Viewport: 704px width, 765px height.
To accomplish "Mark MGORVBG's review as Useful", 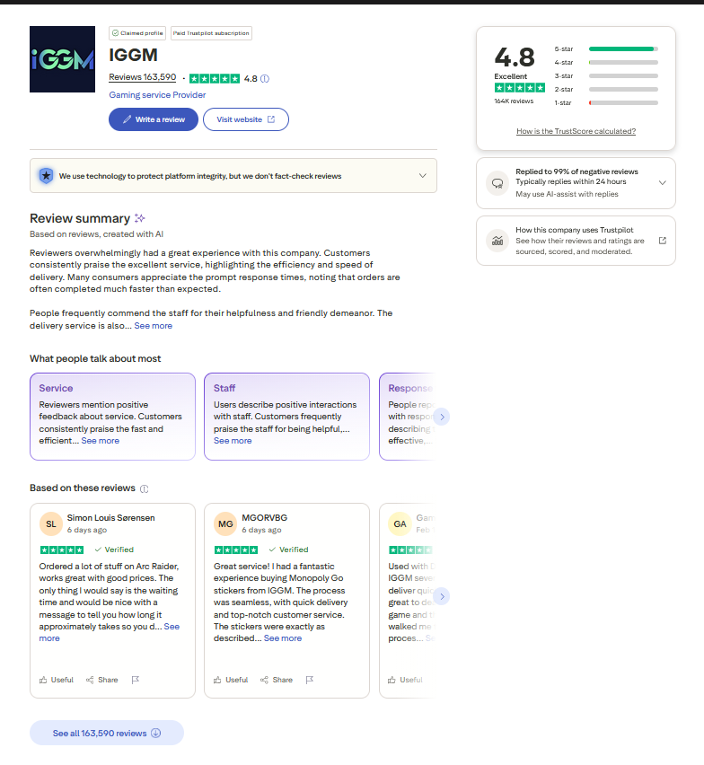I will pos(231,680).
